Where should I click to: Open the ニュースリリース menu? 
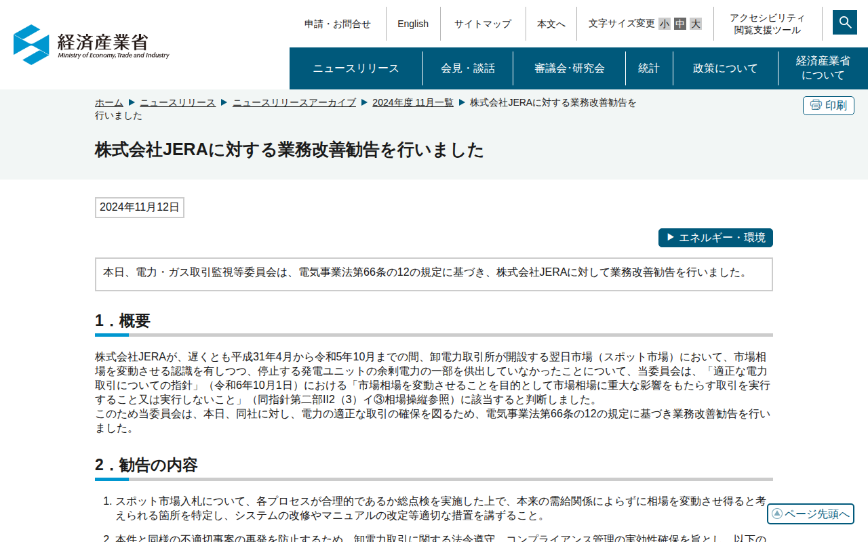356,68
